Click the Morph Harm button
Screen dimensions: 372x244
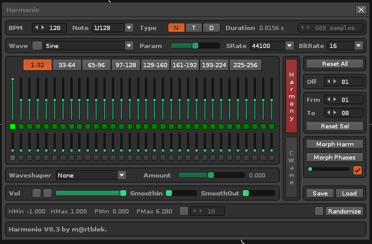(x=335, y=144)
